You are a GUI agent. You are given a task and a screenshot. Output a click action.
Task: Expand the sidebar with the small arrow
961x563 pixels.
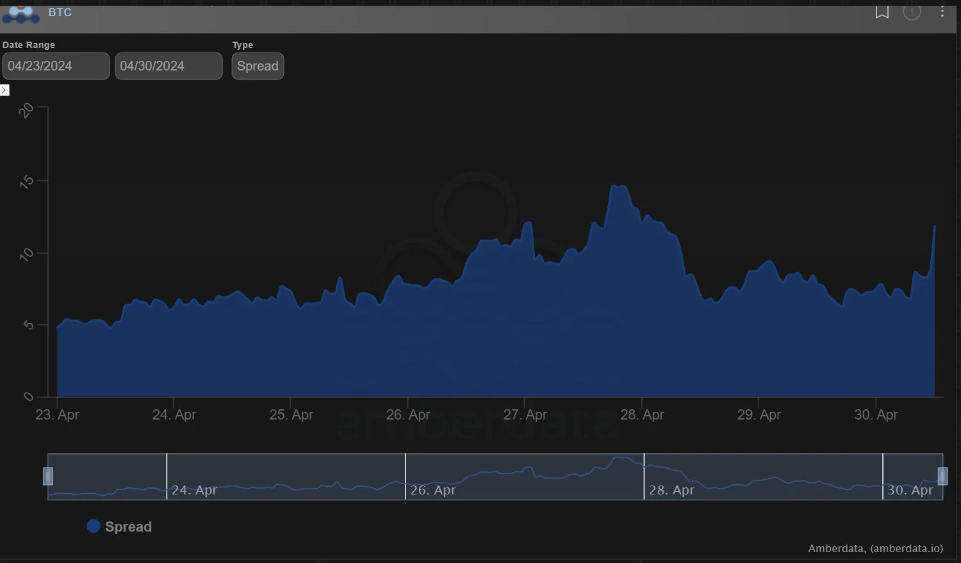click(4, 90)
